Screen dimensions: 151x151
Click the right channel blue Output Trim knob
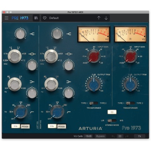130,84
